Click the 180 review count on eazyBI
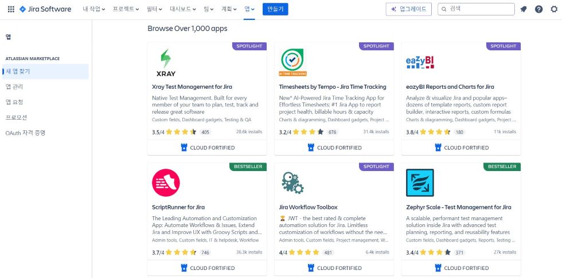 click(x=459, y=132)
